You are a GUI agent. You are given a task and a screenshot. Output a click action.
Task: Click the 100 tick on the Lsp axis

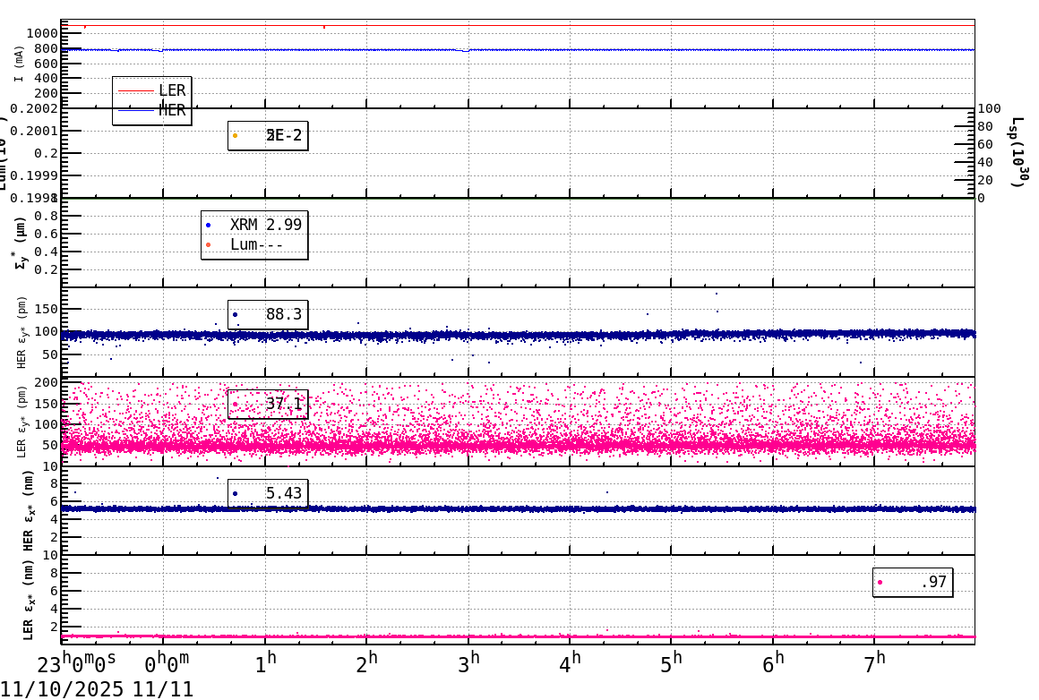(x=989, y=108)
